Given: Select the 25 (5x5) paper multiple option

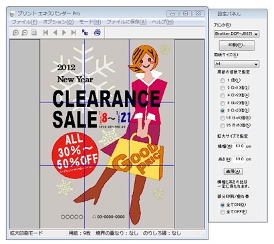Looking at the screenshot, I should coord(235,126).
